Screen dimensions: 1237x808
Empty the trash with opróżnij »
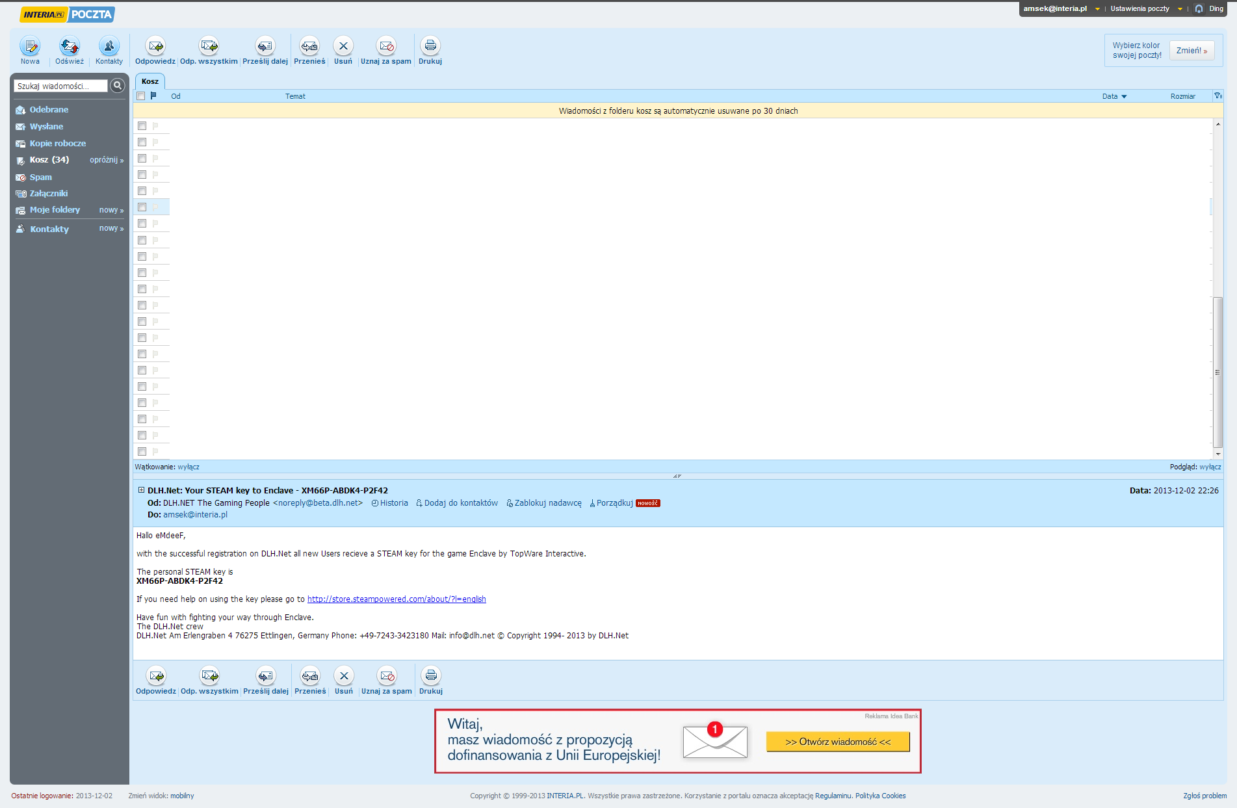[107, 160]
